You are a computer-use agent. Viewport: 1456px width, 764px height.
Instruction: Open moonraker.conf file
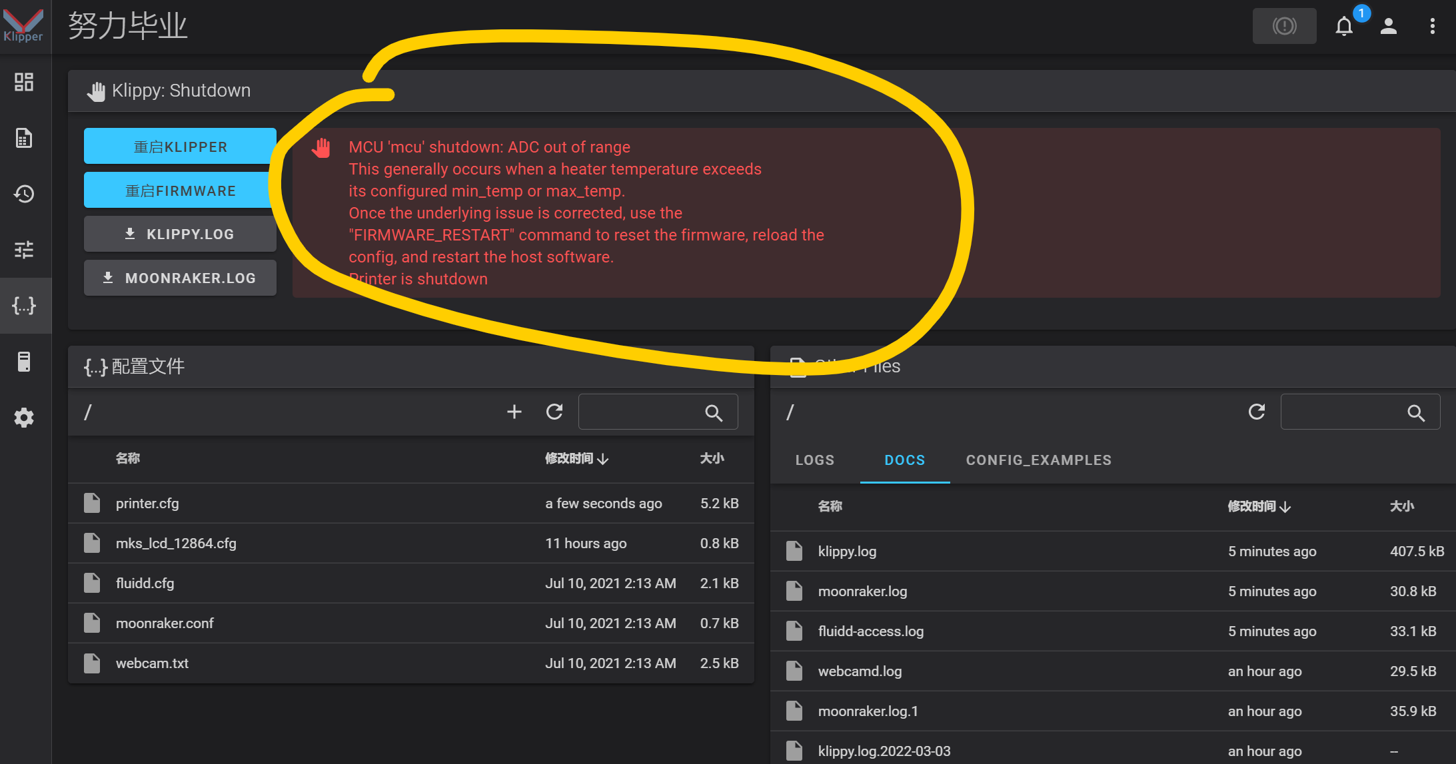[x=411, y=623]
